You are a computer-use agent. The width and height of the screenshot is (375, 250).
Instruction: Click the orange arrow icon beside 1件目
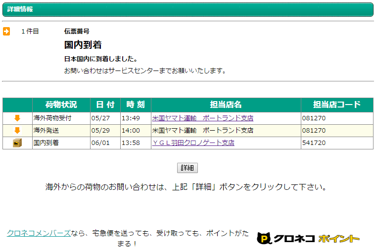pos(6,32)
